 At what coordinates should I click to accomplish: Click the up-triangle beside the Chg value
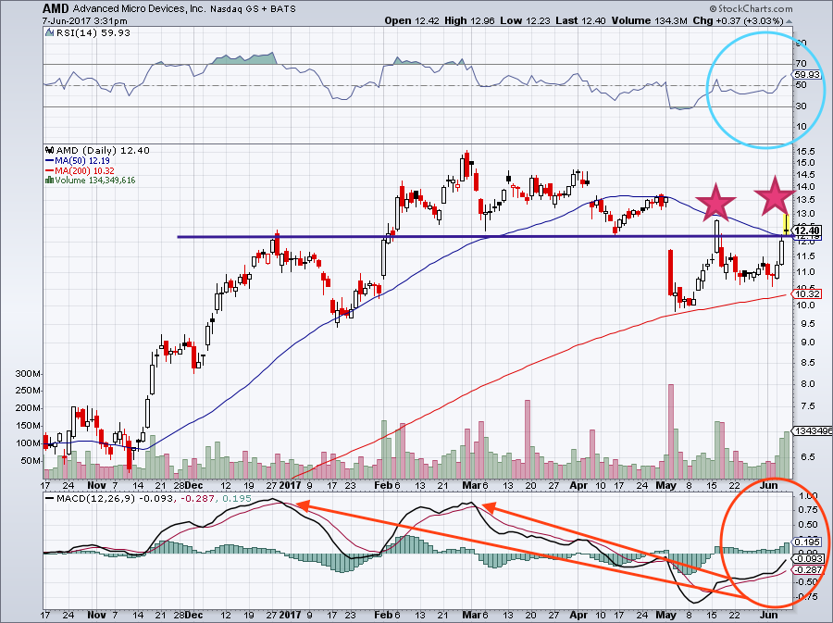pyautogui.click(x=789, y=22)
